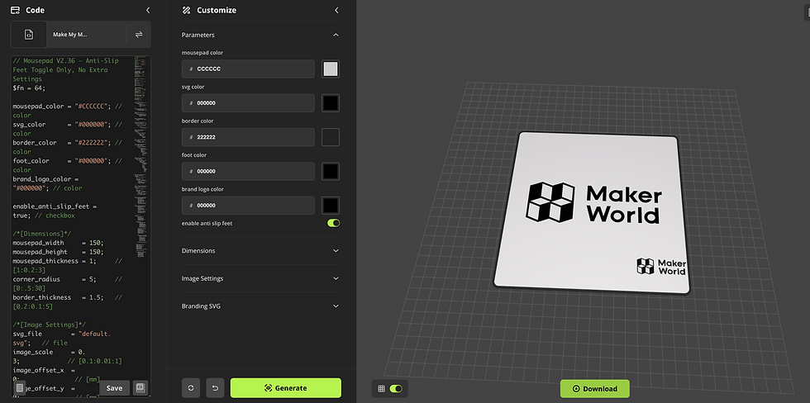Expand the Image Settings section
This screenshot has height=403, width=810.
point(261,278)
